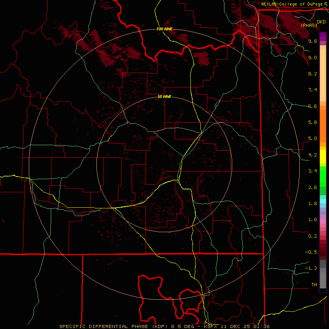The height and width of the screenshot is (329, 329).
Task: Click the 7.4 value on the scale
Action: pos(313,90)
